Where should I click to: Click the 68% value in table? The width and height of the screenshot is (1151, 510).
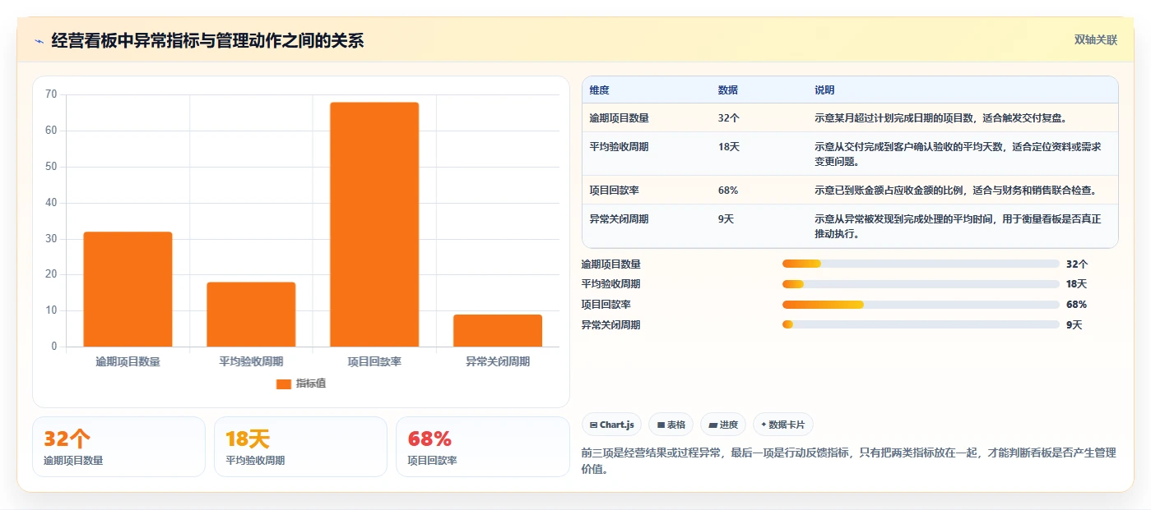point(728,191)
